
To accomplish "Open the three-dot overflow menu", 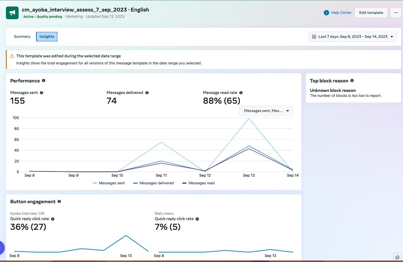I will (x=396, y=13).
